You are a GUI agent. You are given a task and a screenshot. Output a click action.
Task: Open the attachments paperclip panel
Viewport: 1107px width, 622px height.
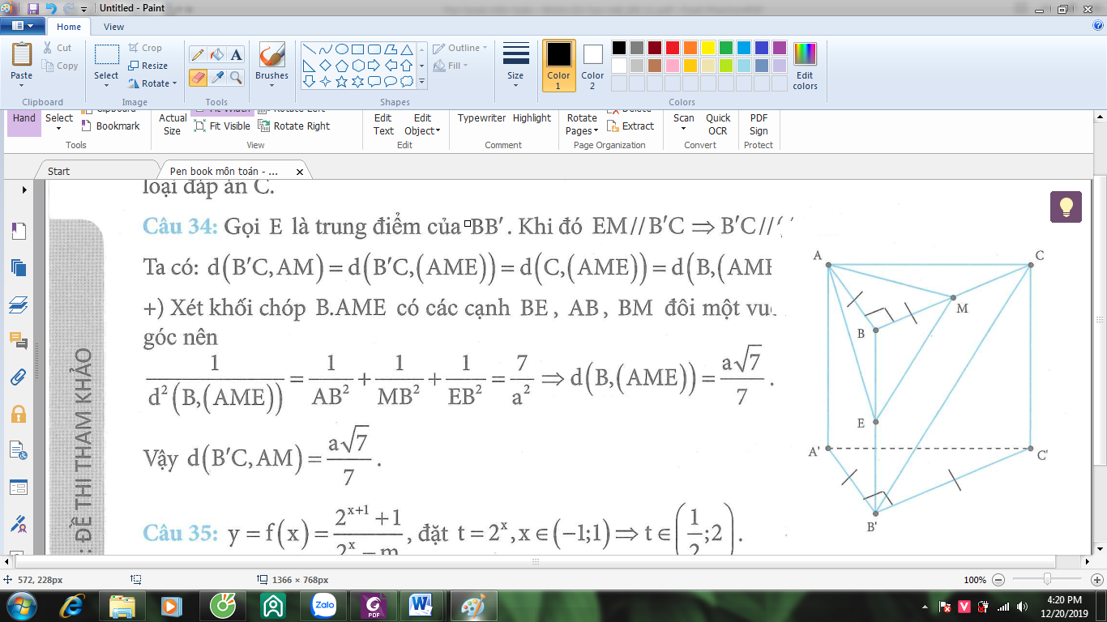pos(18,377)
